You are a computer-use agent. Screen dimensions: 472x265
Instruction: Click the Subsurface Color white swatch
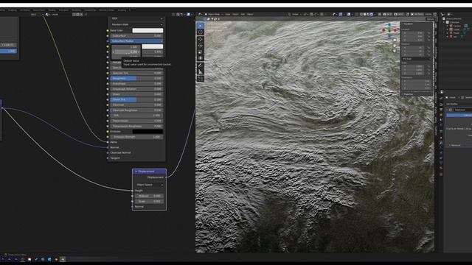(153, 46)
